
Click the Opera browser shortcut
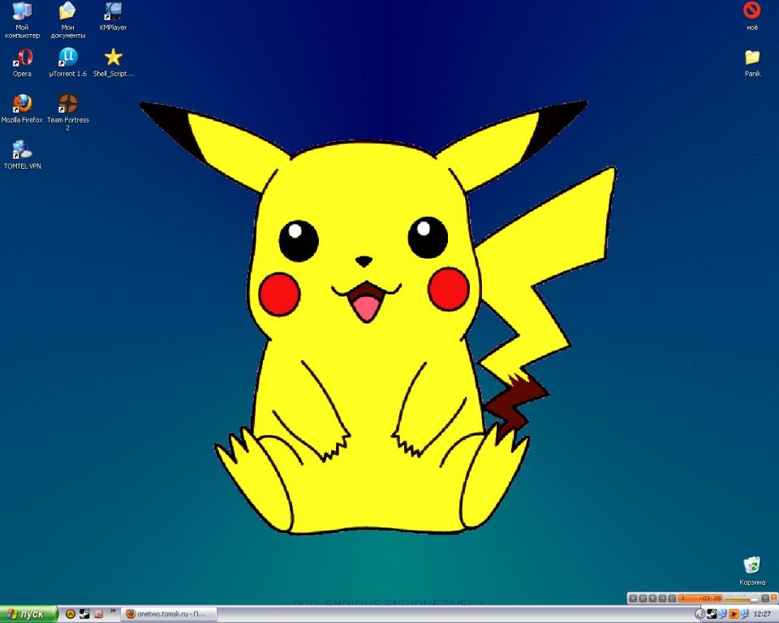tap(22, 62)
